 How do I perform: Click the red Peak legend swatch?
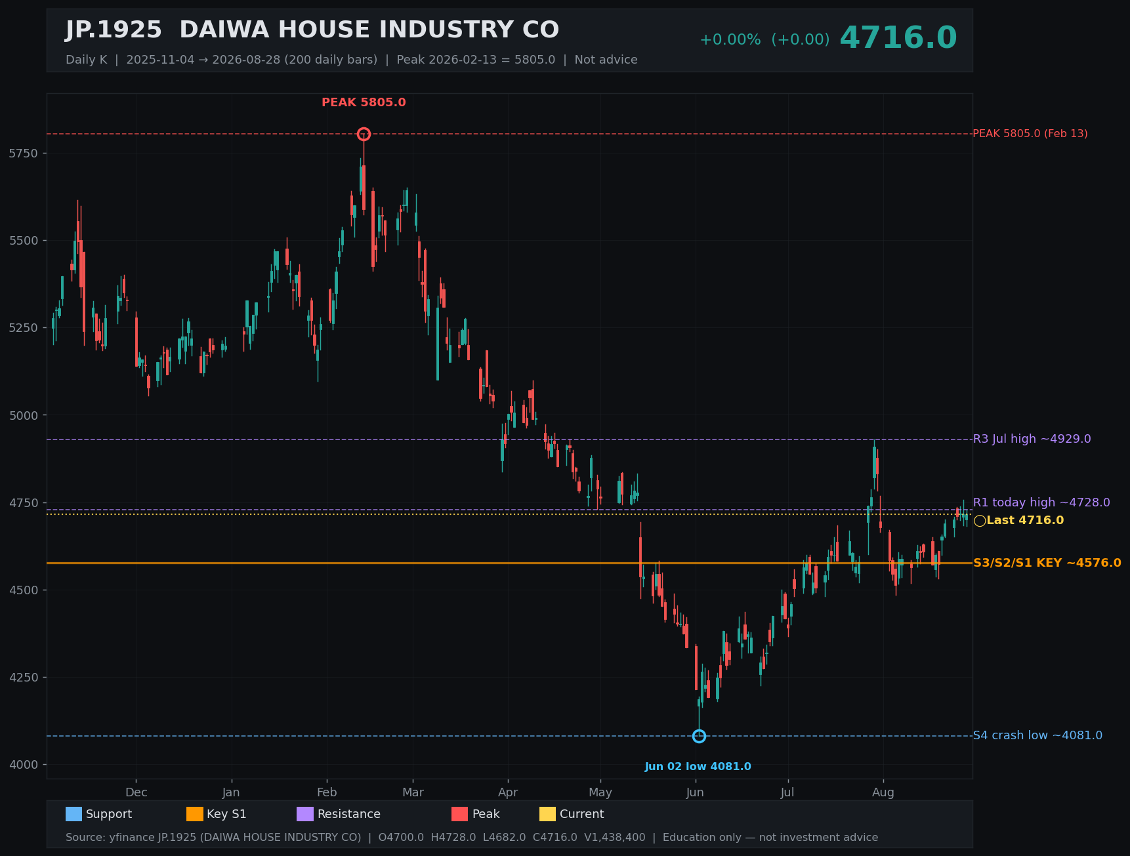pos(460,814)
